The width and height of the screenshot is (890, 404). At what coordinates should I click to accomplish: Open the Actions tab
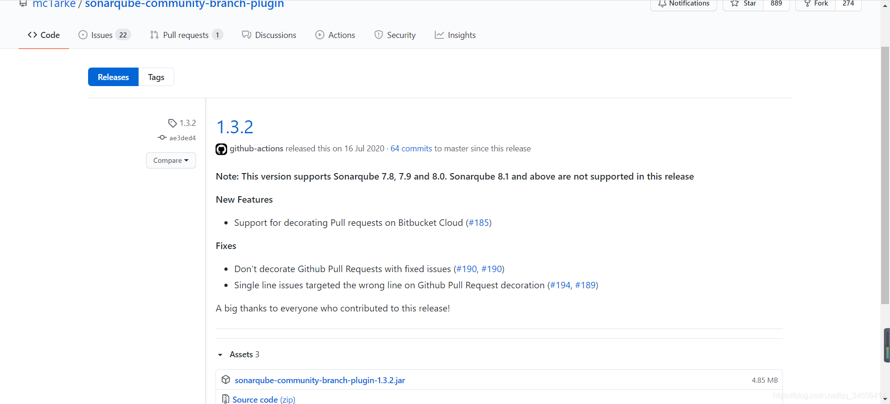pyautogui.click(x=335, y=35)
